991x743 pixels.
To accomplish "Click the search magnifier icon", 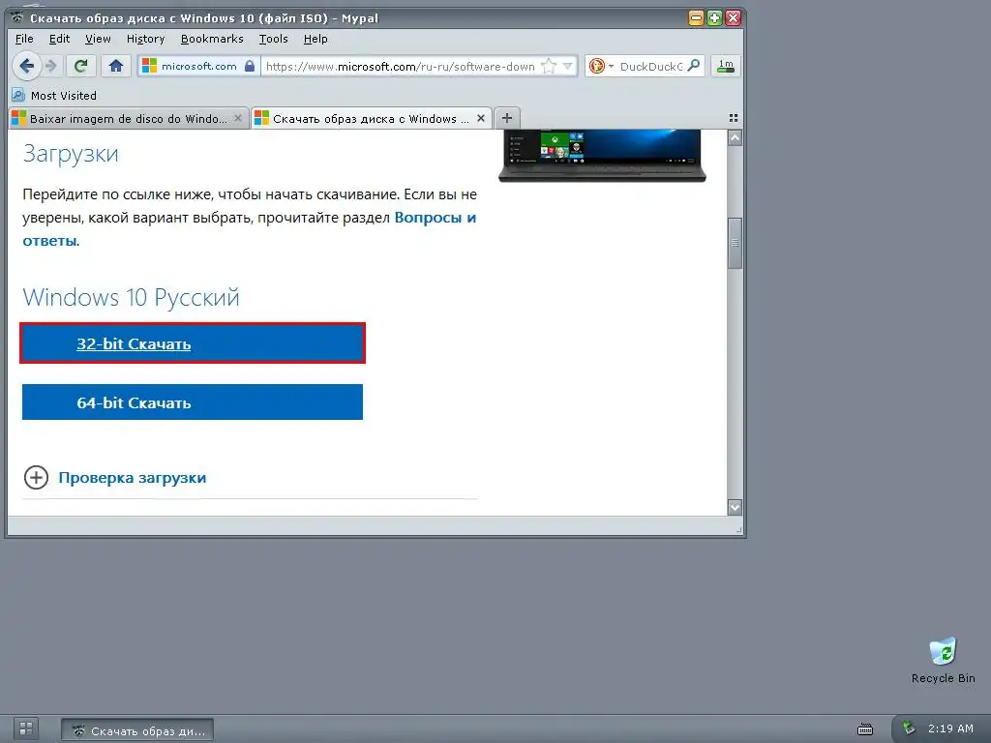I will (x=693, y=66).
